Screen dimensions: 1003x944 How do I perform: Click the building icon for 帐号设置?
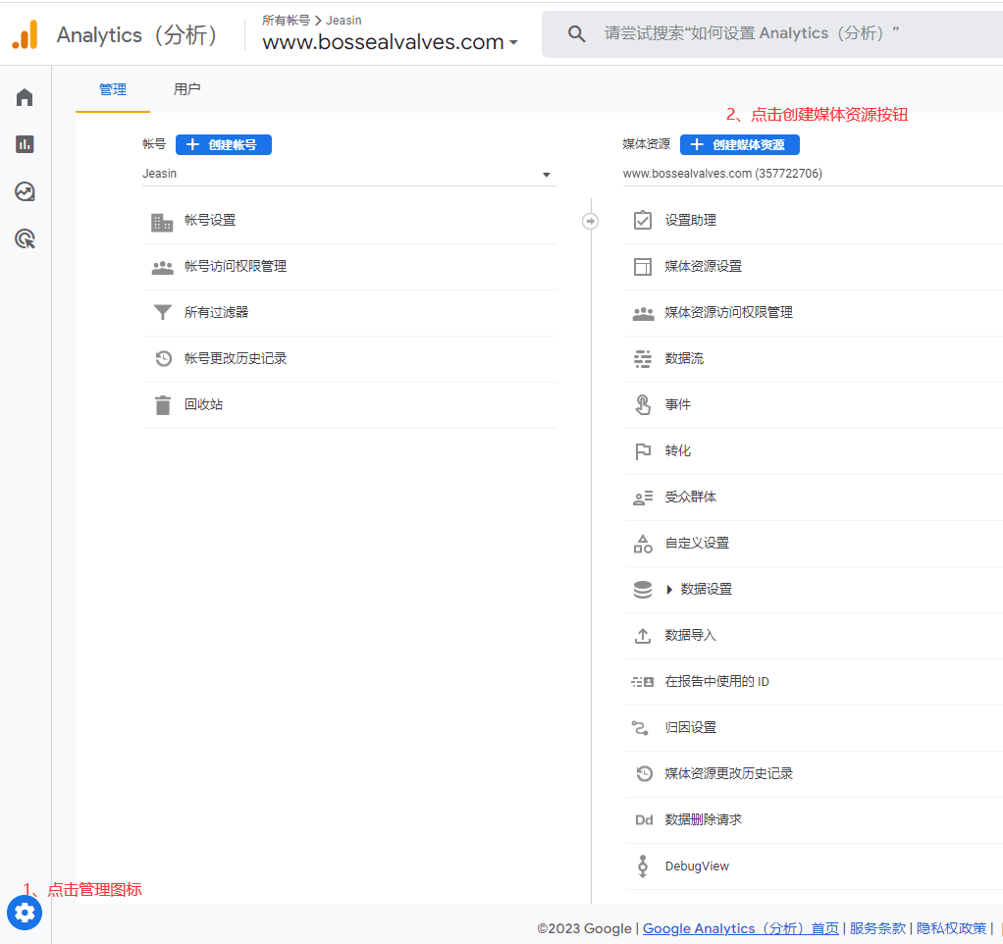click(x=162, y=222)
